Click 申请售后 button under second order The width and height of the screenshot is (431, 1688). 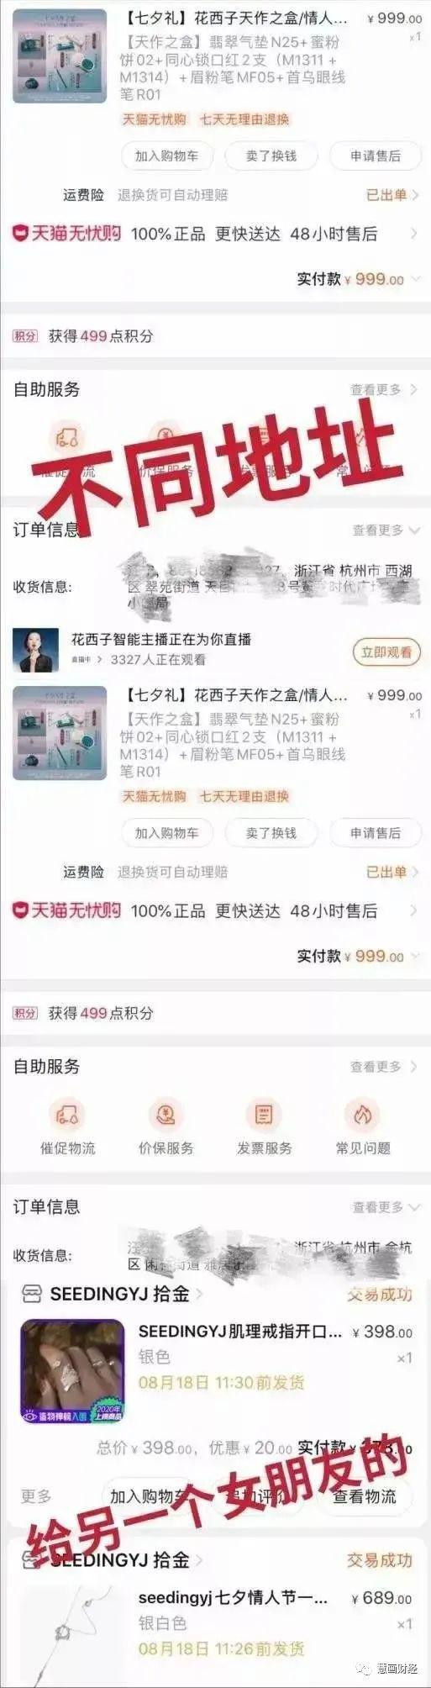click(x=376, y=833)
